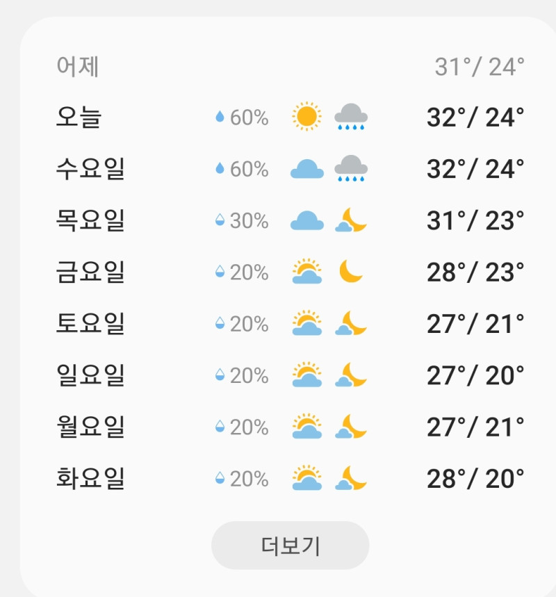Tap the blue cloud icon for 수요일

pos(307,169)
